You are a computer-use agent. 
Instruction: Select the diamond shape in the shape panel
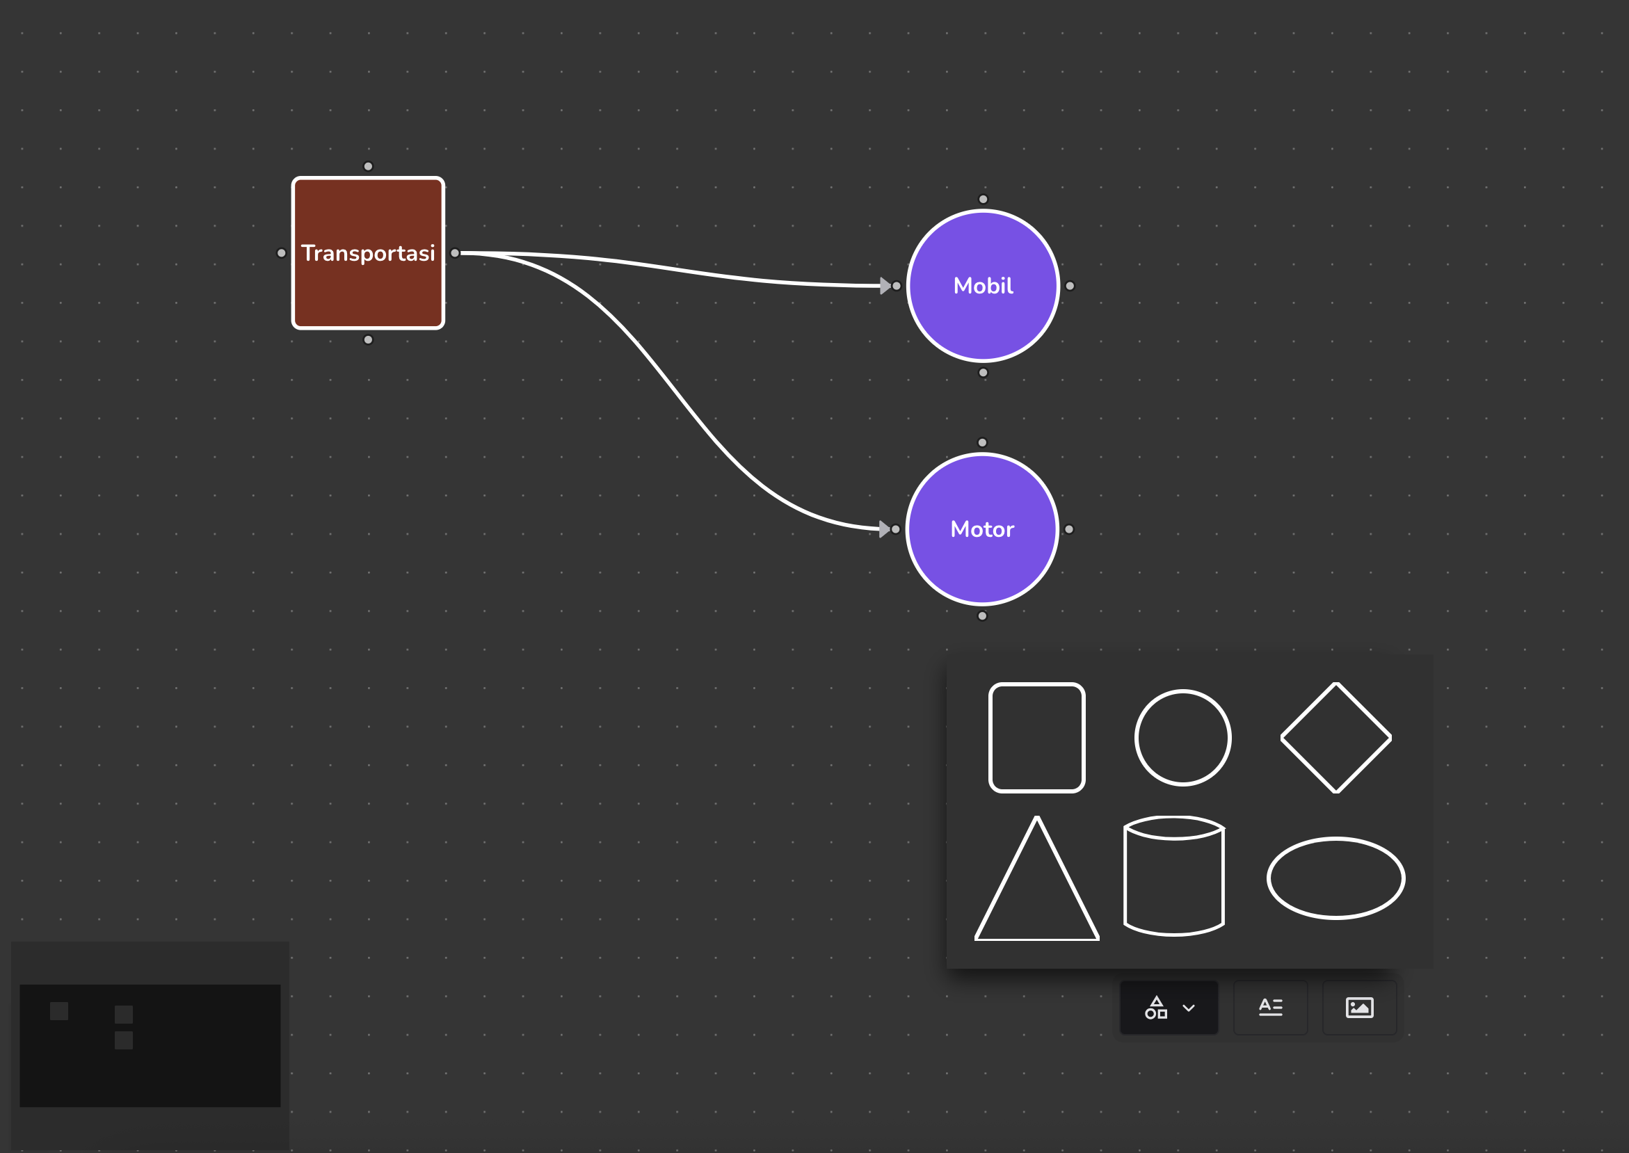pos(1335,739)
